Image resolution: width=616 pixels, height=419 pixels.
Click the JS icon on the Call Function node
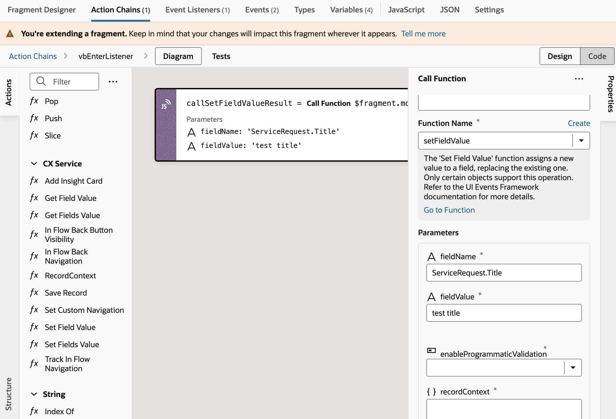tap(166, 104)
